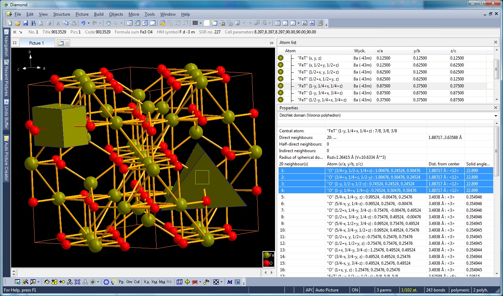Screen dimensions: 503x296
Task: Toggle the Pg. button in bottom toolbar
Action: [121, 282]
